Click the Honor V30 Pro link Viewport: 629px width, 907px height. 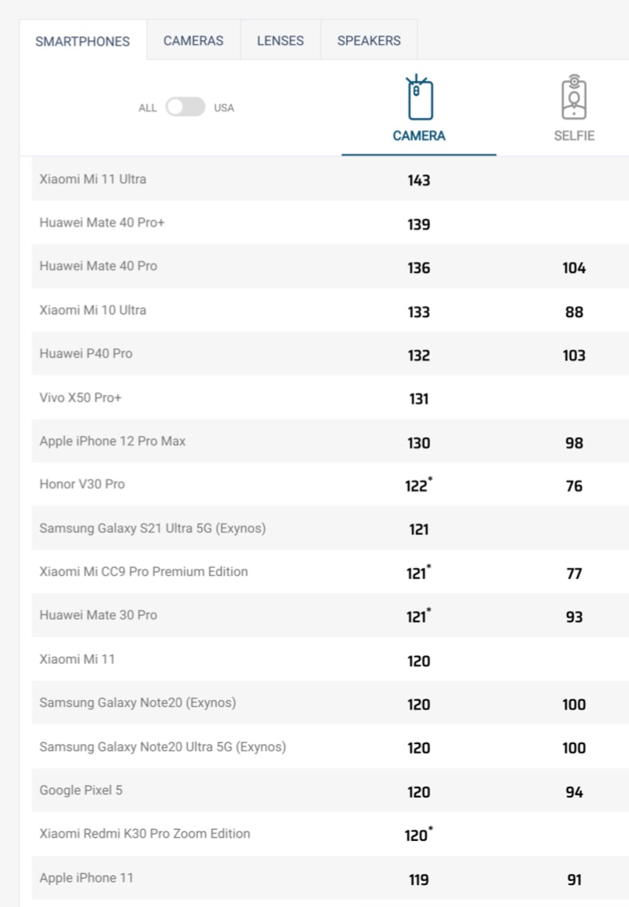point(82,485)
